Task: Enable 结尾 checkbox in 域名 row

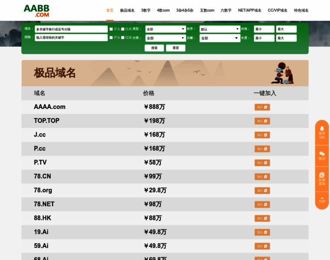Action: 123,29
